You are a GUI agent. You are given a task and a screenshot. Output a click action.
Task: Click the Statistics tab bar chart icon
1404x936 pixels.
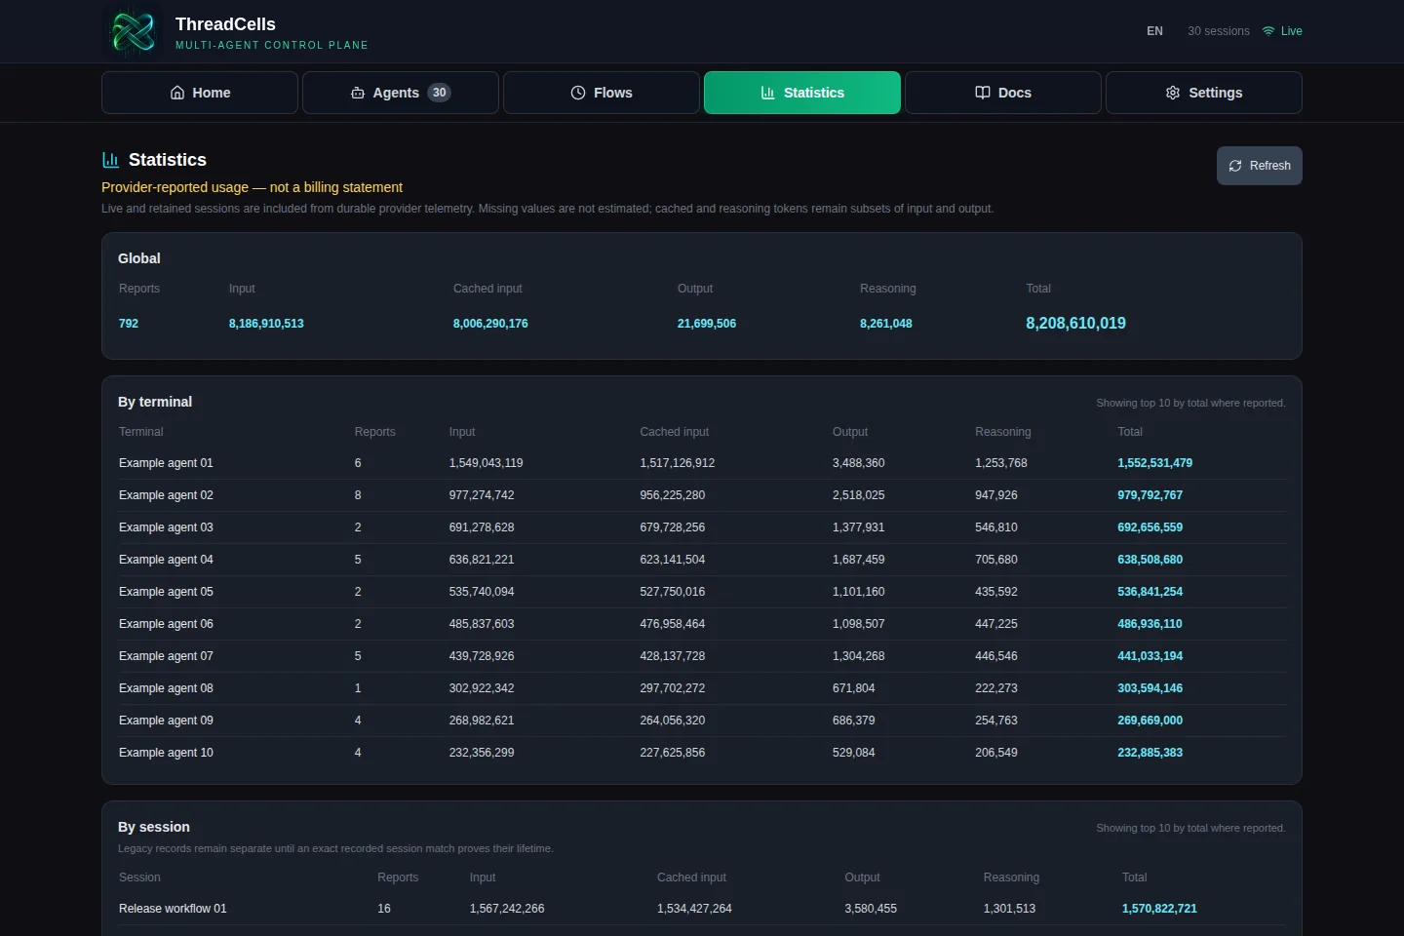pyautogui.click(x=768, y=93)
